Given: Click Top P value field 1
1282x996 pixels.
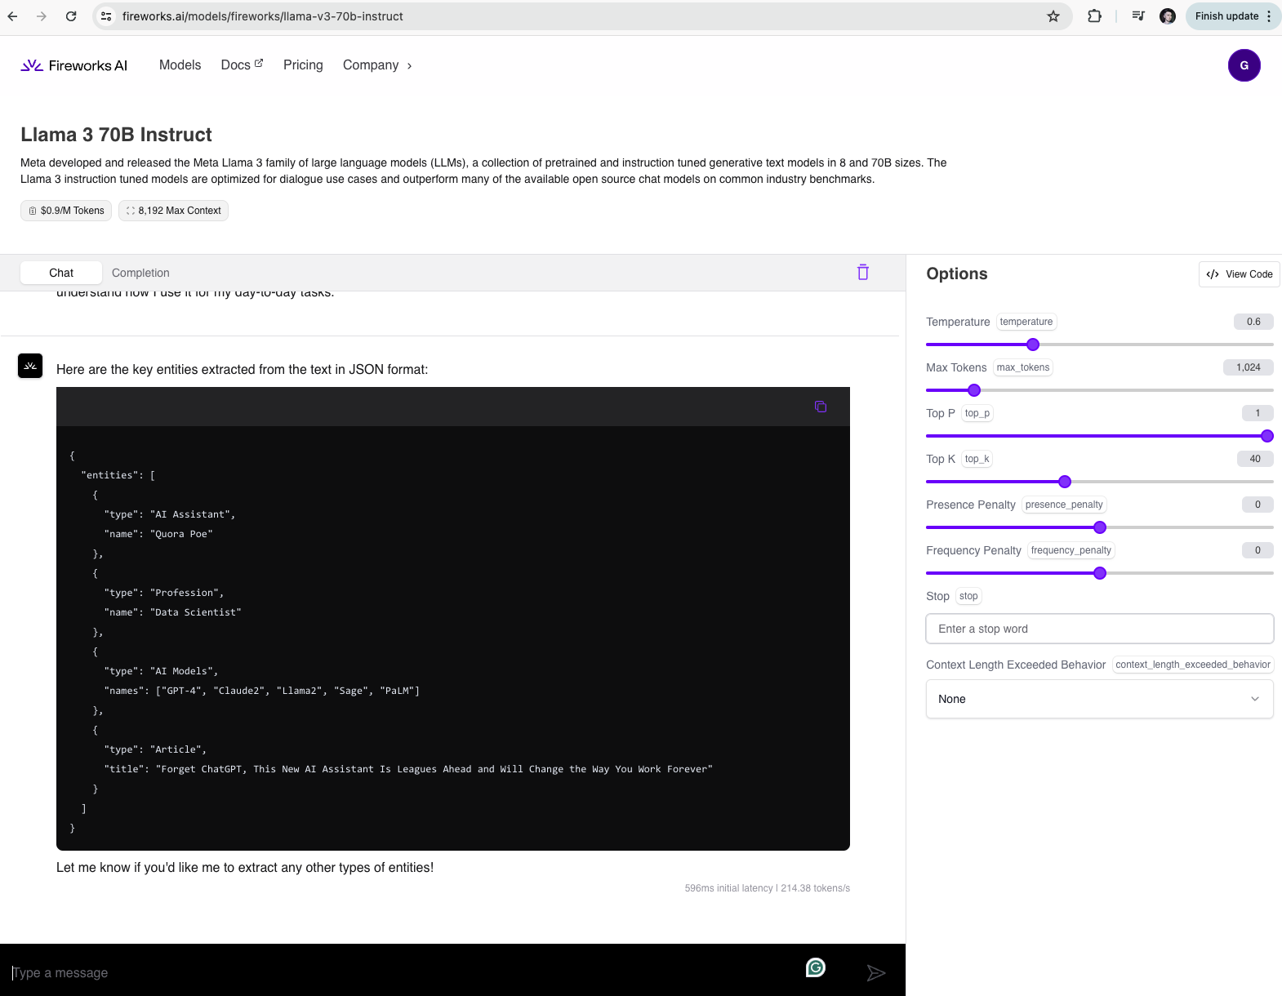Looking at the screenshot, I should coord(1258,413).
